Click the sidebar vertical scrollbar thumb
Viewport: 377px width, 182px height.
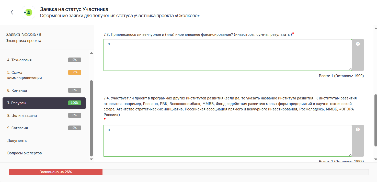coord(92,118)
